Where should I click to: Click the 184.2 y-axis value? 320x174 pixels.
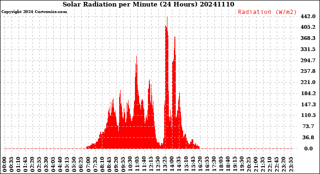pos(308,93)
